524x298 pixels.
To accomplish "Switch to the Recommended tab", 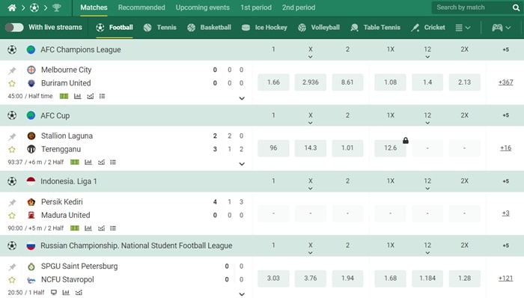I will tap(141, 7).
